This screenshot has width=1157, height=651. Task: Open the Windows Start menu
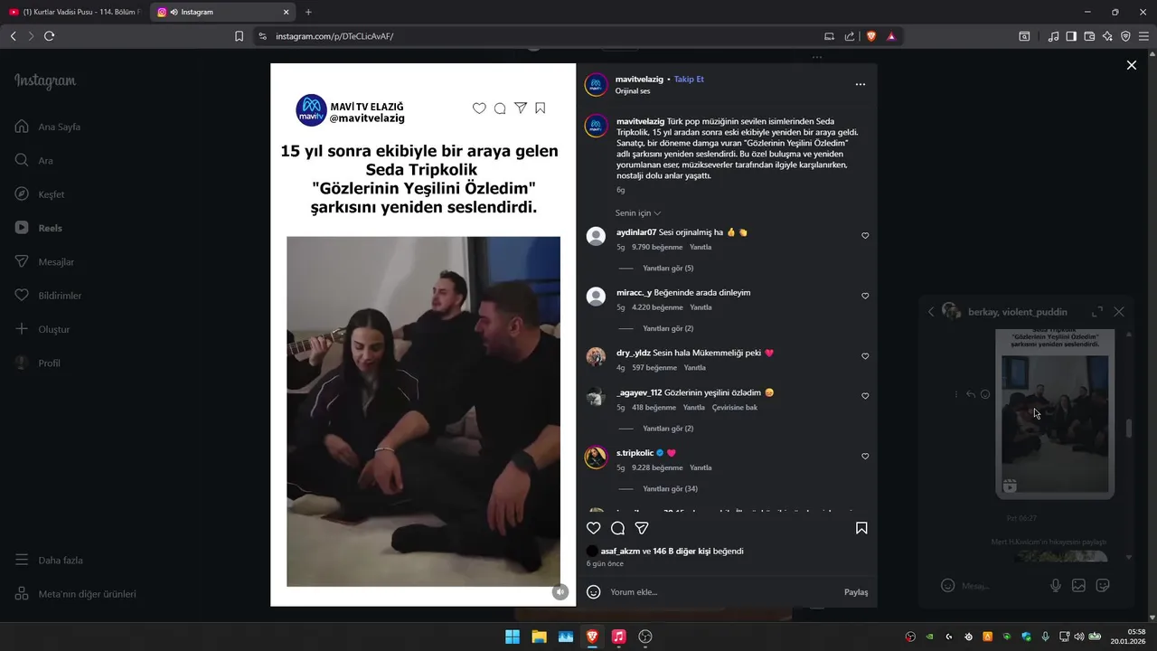pos(513,637)
